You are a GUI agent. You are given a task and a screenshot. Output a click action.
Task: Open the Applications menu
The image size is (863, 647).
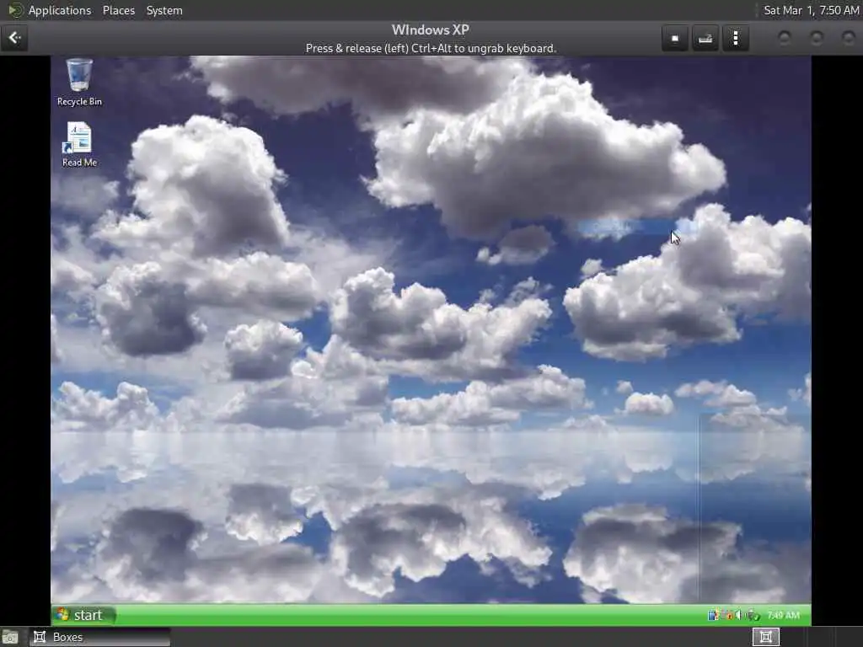tap(60, 10)
